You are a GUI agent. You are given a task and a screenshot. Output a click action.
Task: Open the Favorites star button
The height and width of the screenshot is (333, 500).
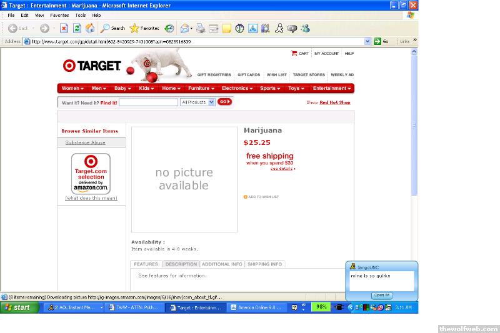click(x=144, y=28)
